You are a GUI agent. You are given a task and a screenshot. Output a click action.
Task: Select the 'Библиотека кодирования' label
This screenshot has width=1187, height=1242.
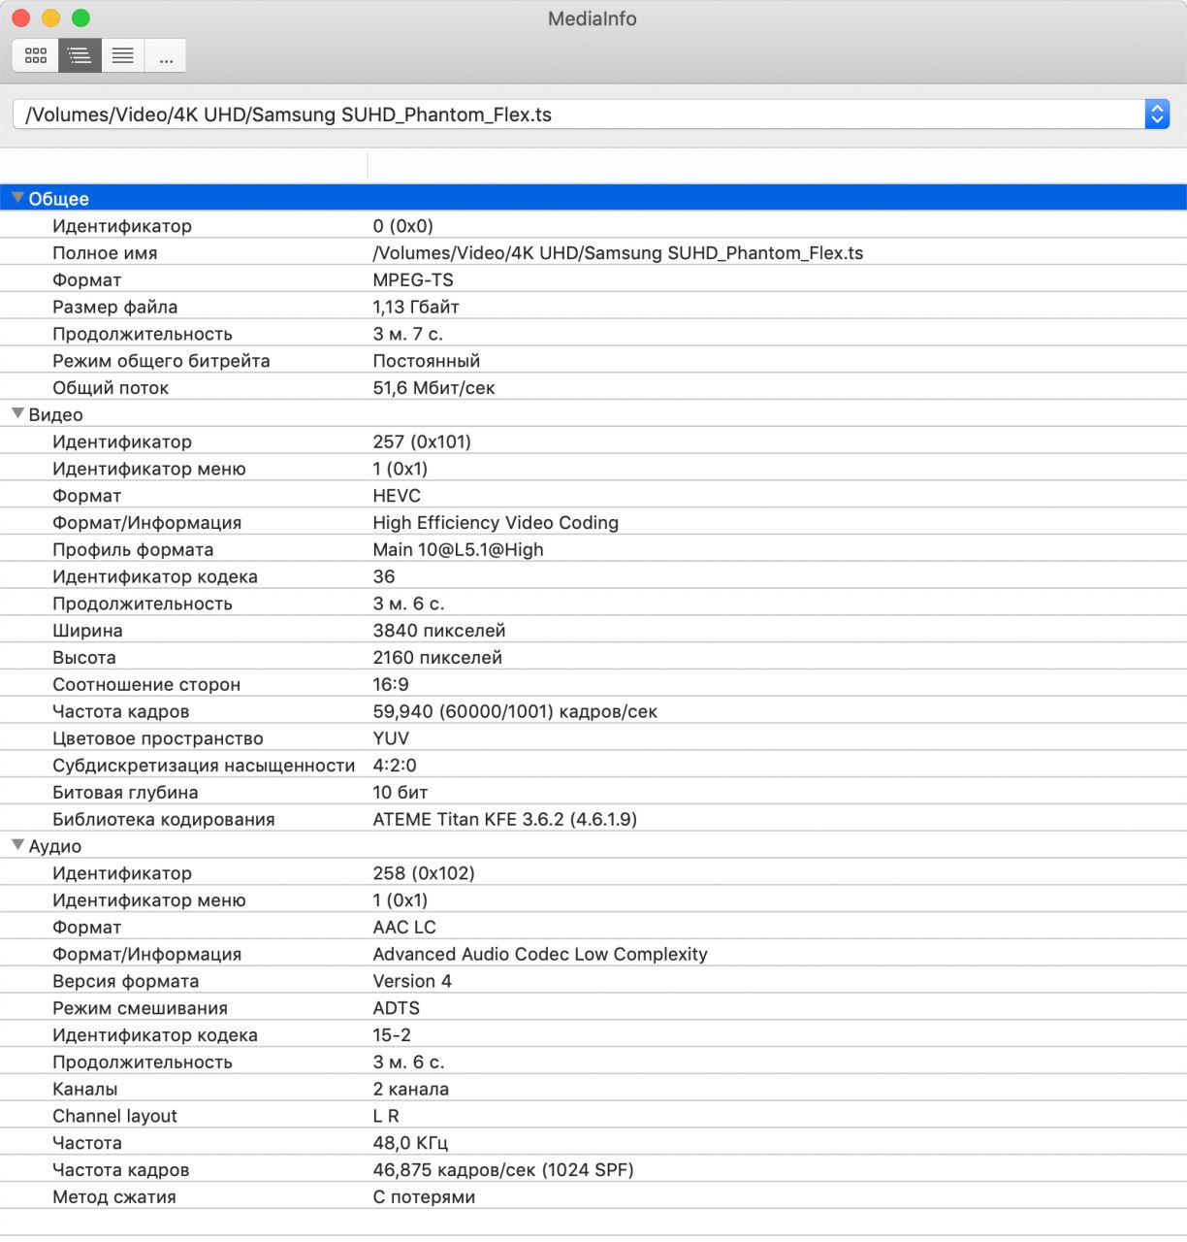pyautogui.click(x=164, y=819)
